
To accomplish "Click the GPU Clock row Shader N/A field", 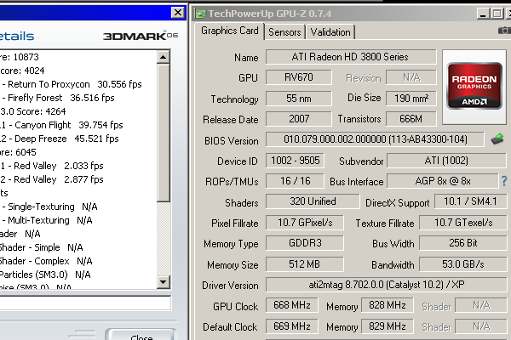I will click(481, 305).
